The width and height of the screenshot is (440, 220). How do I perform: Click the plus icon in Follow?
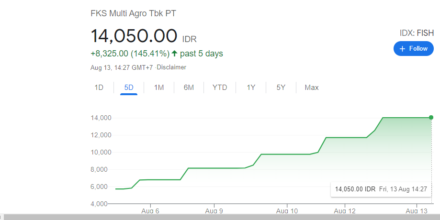(402, 49)
